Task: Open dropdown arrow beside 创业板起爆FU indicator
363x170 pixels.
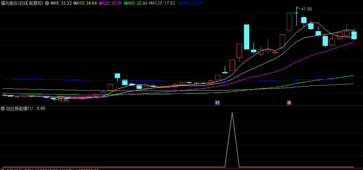Action: (3, 108)
